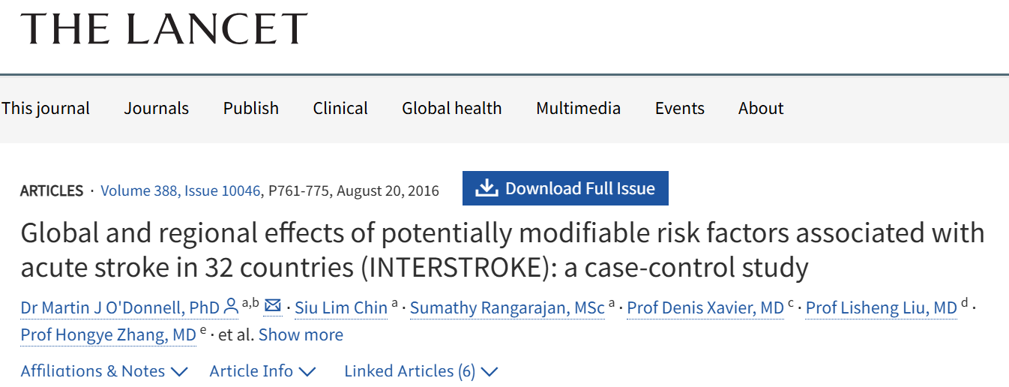Screen dimensions: 1009x387
Task: Open the This journal menu
Action: point(46,108)
